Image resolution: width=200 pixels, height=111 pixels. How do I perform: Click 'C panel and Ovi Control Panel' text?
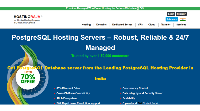tap(140, 103)
